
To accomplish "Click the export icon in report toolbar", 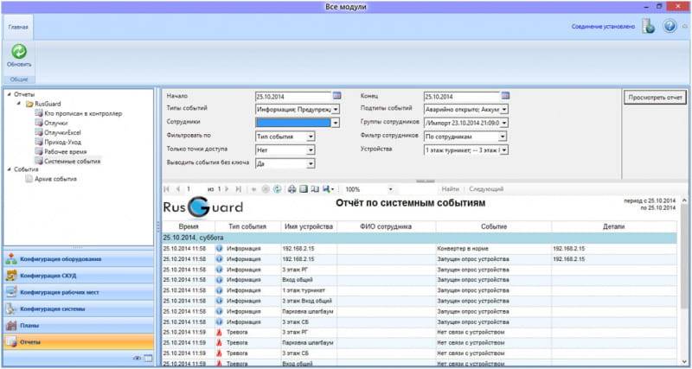I will coord(327,188).
